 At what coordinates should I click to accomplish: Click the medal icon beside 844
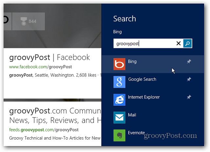(24, 21)
